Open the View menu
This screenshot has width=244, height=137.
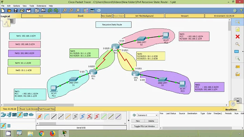tap(25, 6)
